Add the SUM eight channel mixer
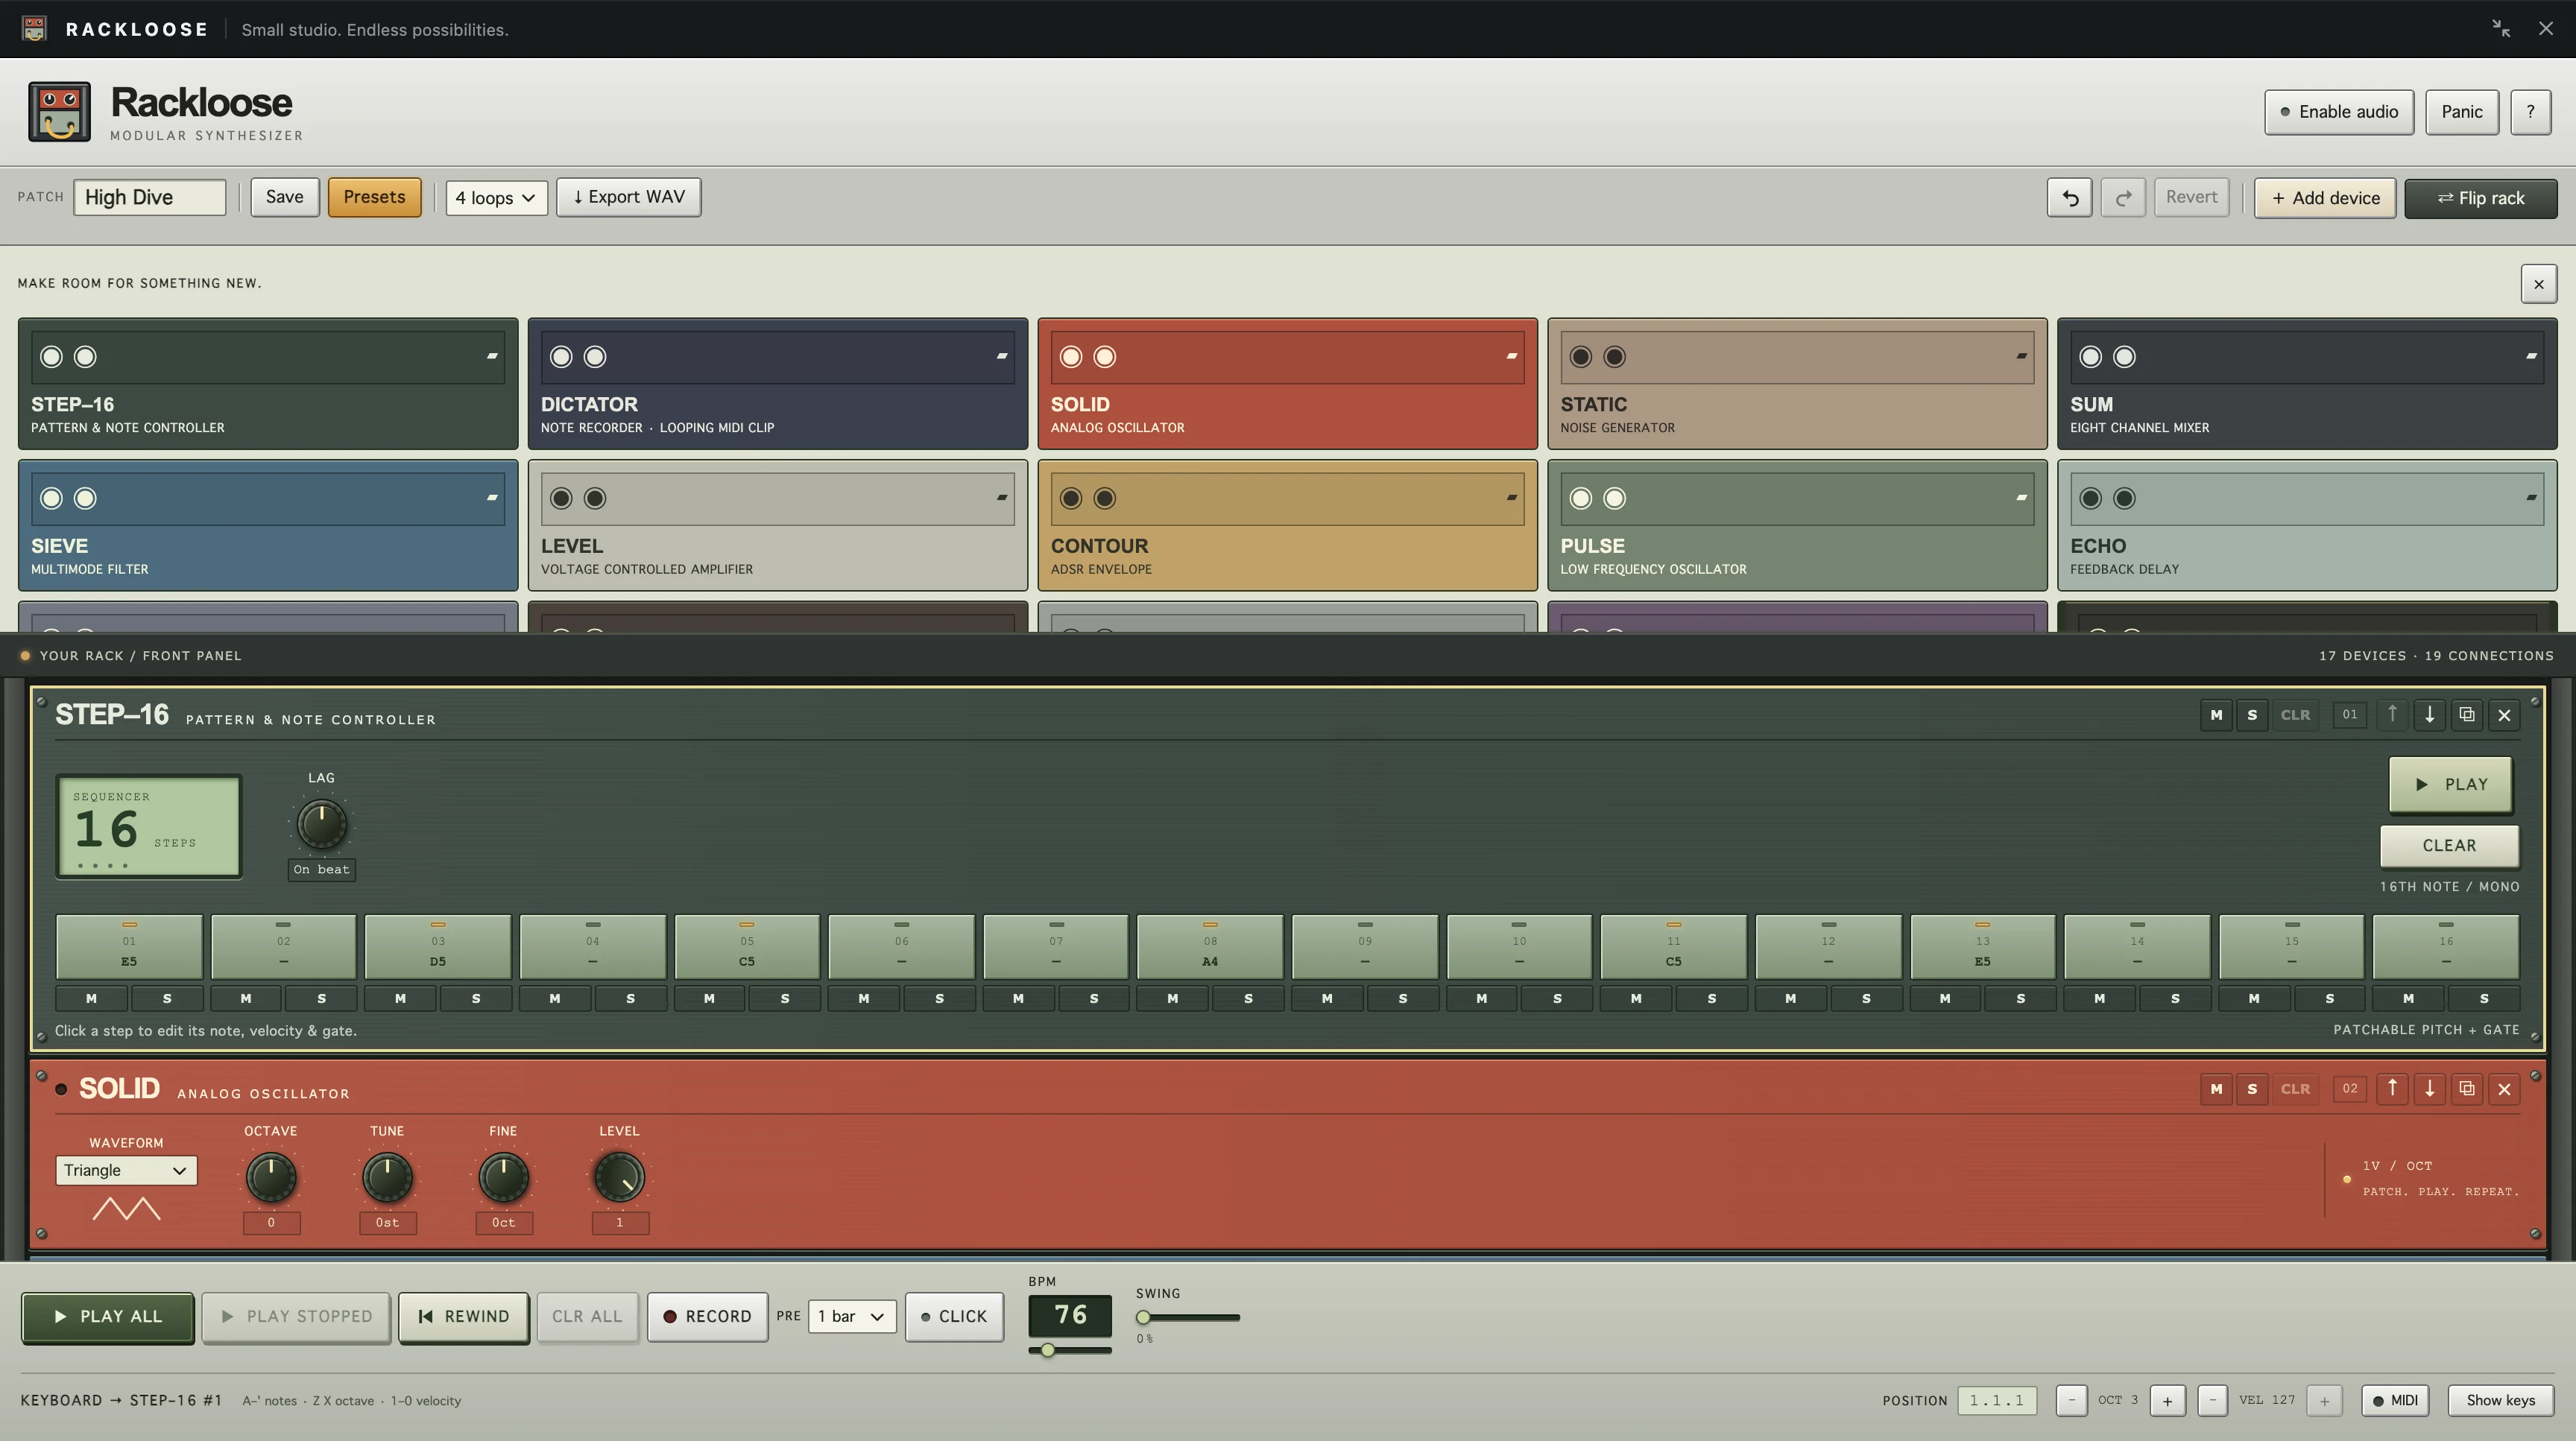Viewport: 2576px width, 1441px height. [x=2307, y=384]
